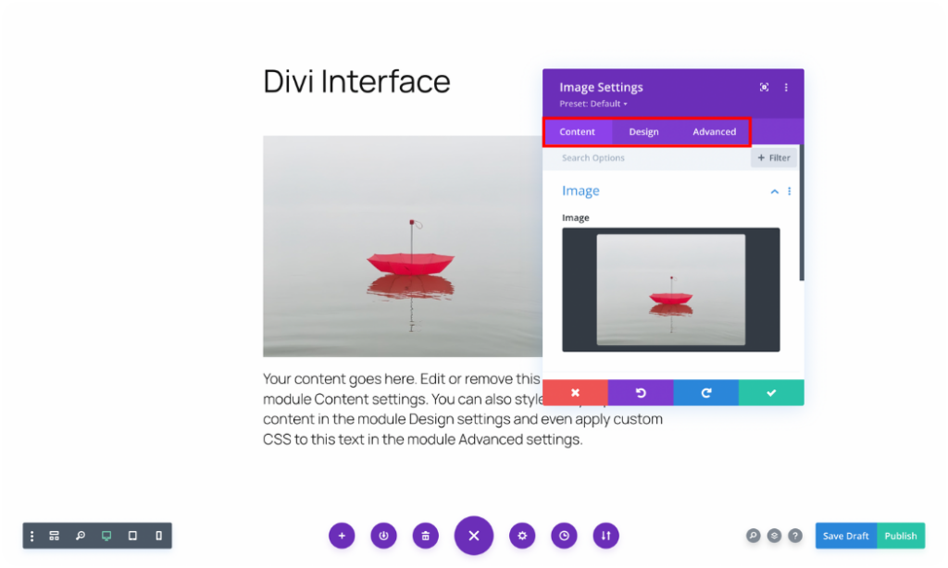Open the Advanced tab
Image resolution: width=948 pixels, height=568 pixels.
714,131
